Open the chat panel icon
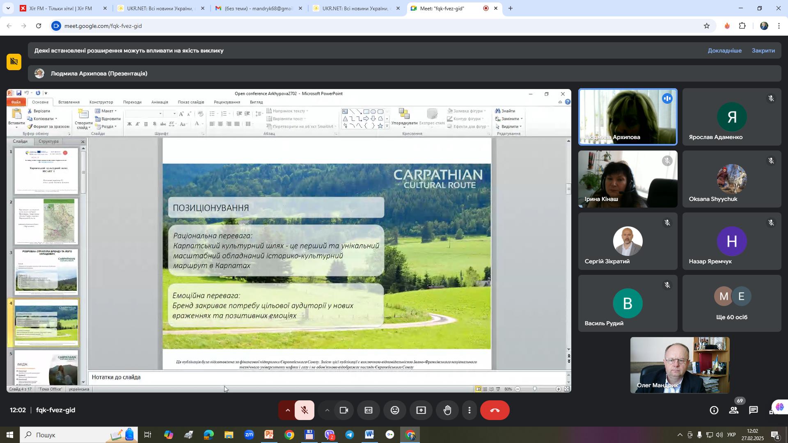788x443 pixels. pyautogui.click(x=754, y=410)
